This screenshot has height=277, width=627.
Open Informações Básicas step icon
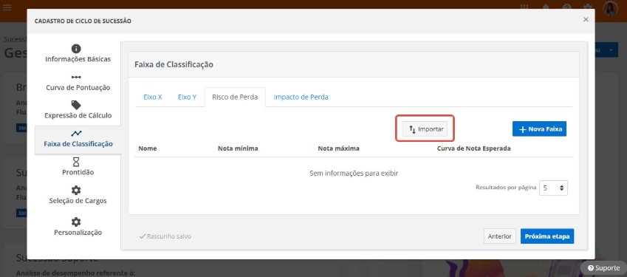76,49
